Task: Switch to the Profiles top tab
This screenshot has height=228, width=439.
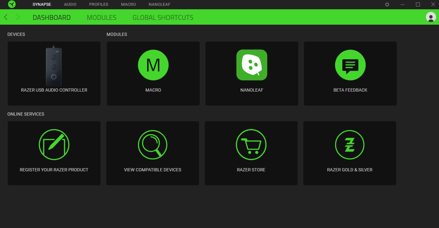Action: click(99, 4)
